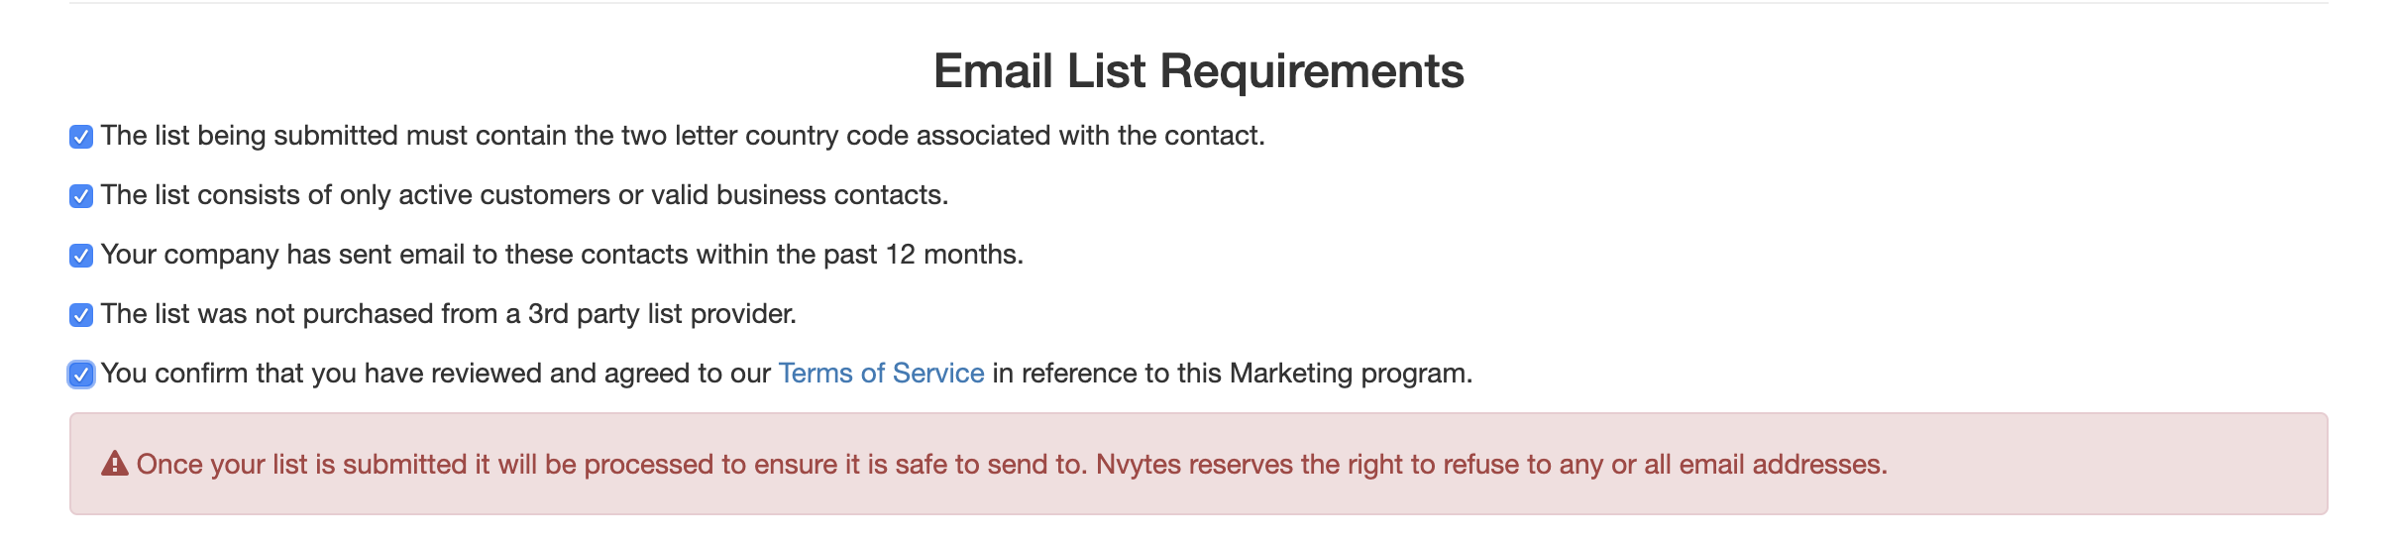
Task: Uncheck the past 12 months email checkbox
Action: click(x=81, y=256)
